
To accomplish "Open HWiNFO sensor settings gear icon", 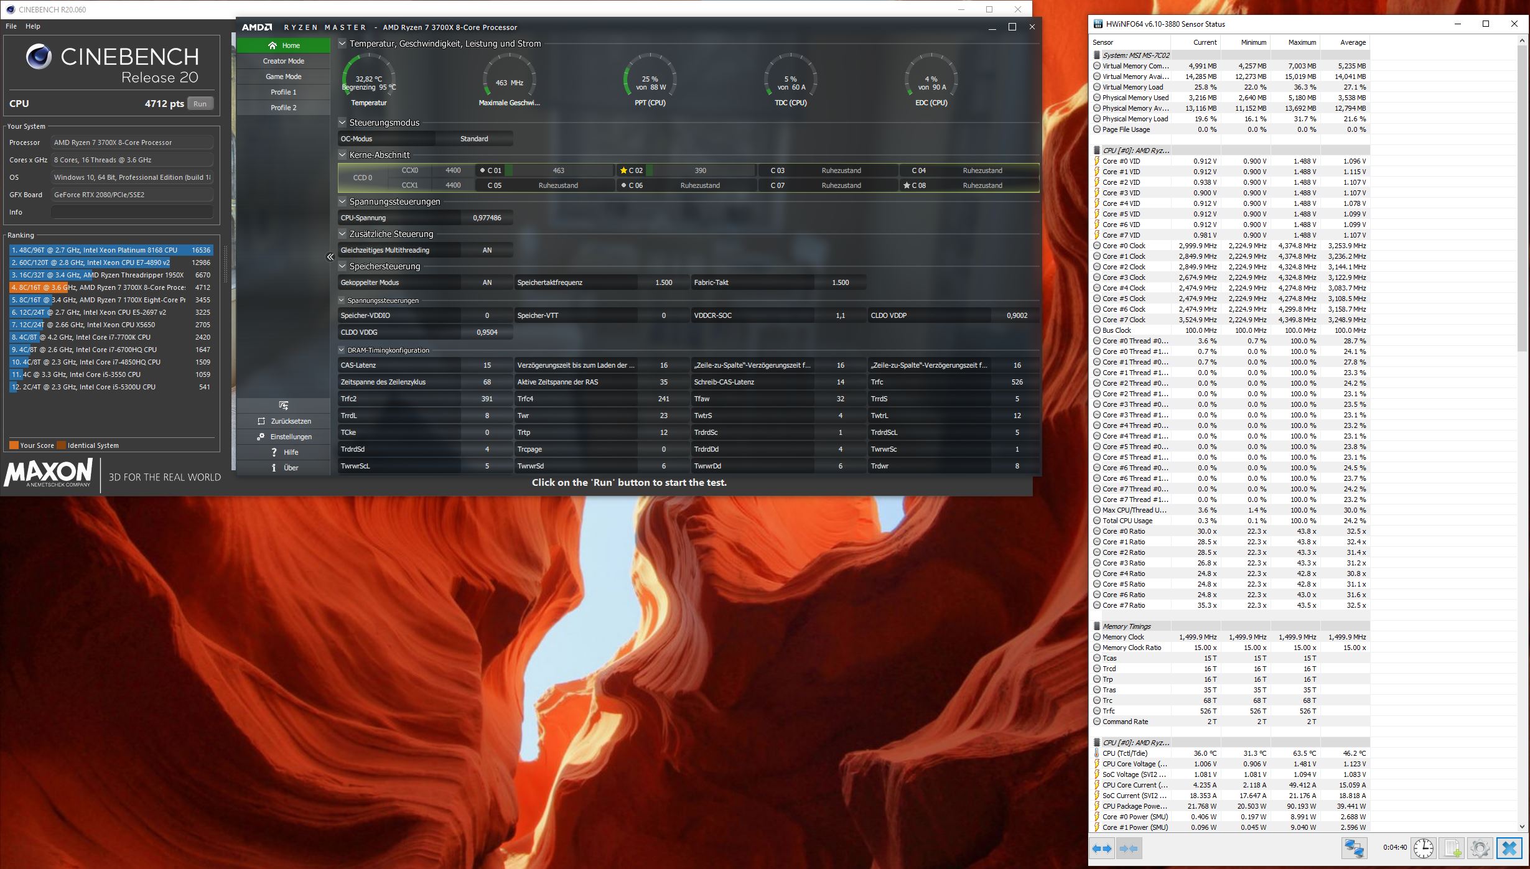I will coord(1480,848).
